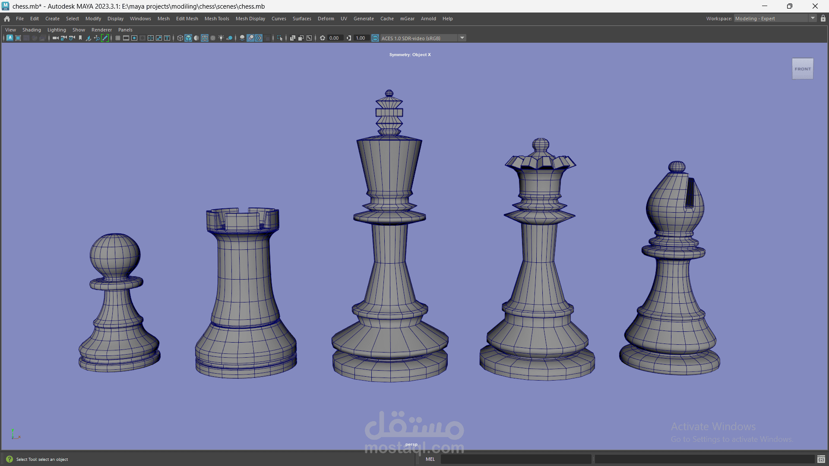
Task: Expand the ACES 1.0 SDR-video view transform dropdown
Action: tap(462, 38)
